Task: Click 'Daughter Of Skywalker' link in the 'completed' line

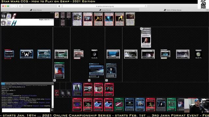Action: tap(29, 96)
